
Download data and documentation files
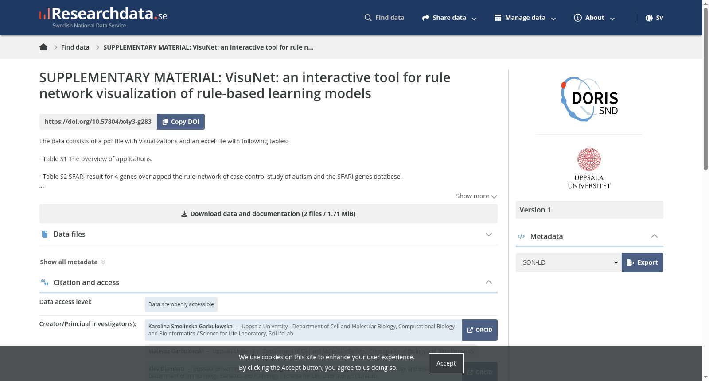(x=269, y=214)
